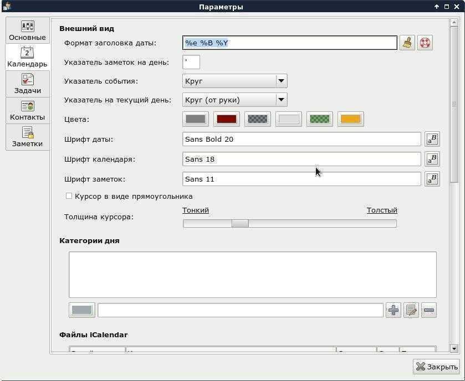The width and height of the screenshot is (465, 381).
Task: Enable Курсор в виде прямоугольника checkbox
Action: pyautogui.click(x=69, y=196)
